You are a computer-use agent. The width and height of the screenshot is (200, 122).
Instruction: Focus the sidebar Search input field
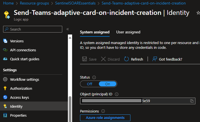pyautogui.click(x=33, y=29)
